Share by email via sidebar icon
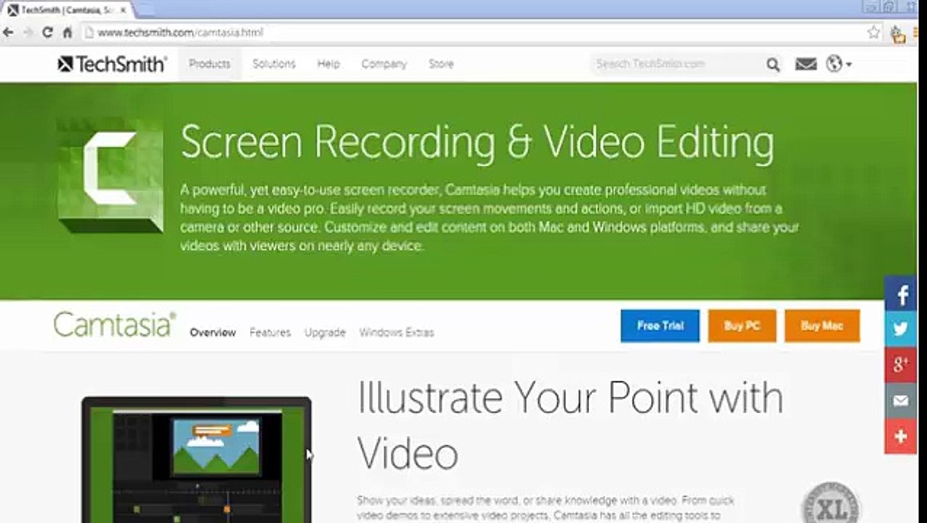This screenshot has height=523, width=927. 901,400
